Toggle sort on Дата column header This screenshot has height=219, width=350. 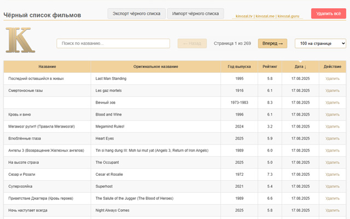click(300, 67)
